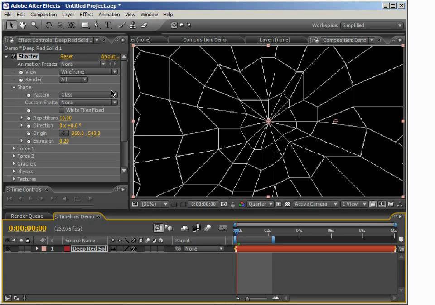Switch to the Render Queue tab
The width and height of the screenshot is (435, 305).
pos(27,216)
